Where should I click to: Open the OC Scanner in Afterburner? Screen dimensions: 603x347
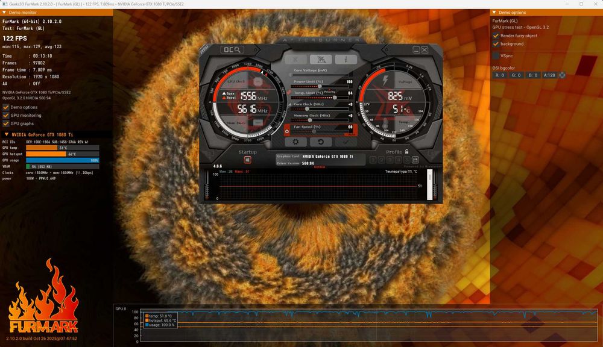click(232, 50)
